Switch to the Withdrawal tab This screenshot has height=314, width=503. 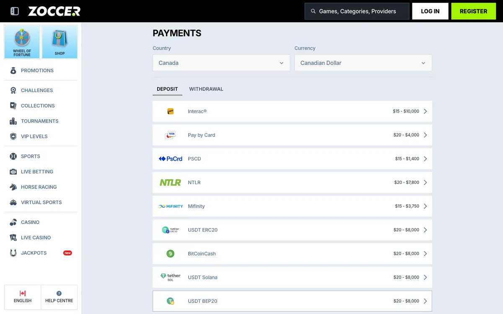(206, 89)
